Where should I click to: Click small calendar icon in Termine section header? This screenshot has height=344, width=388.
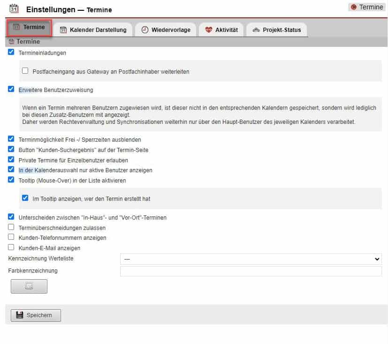click(12, 42)
